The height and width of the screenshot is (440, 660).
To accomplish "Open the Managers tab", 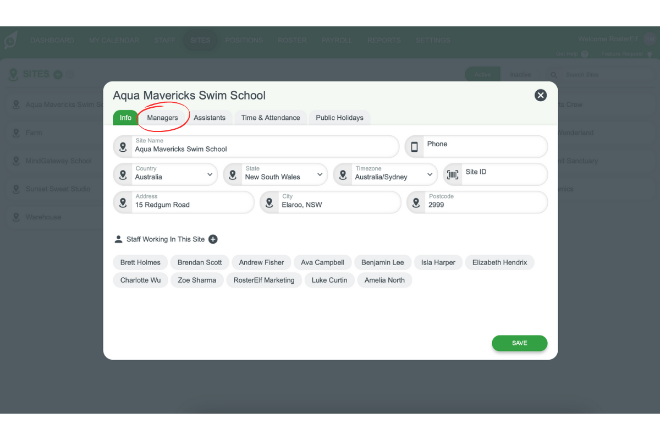I will click(163, 117).
